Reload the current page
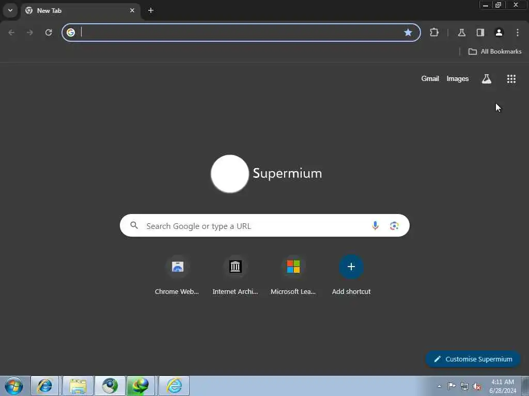The height and width of the screenshot is (396, 529). click(x=49, y=32)
